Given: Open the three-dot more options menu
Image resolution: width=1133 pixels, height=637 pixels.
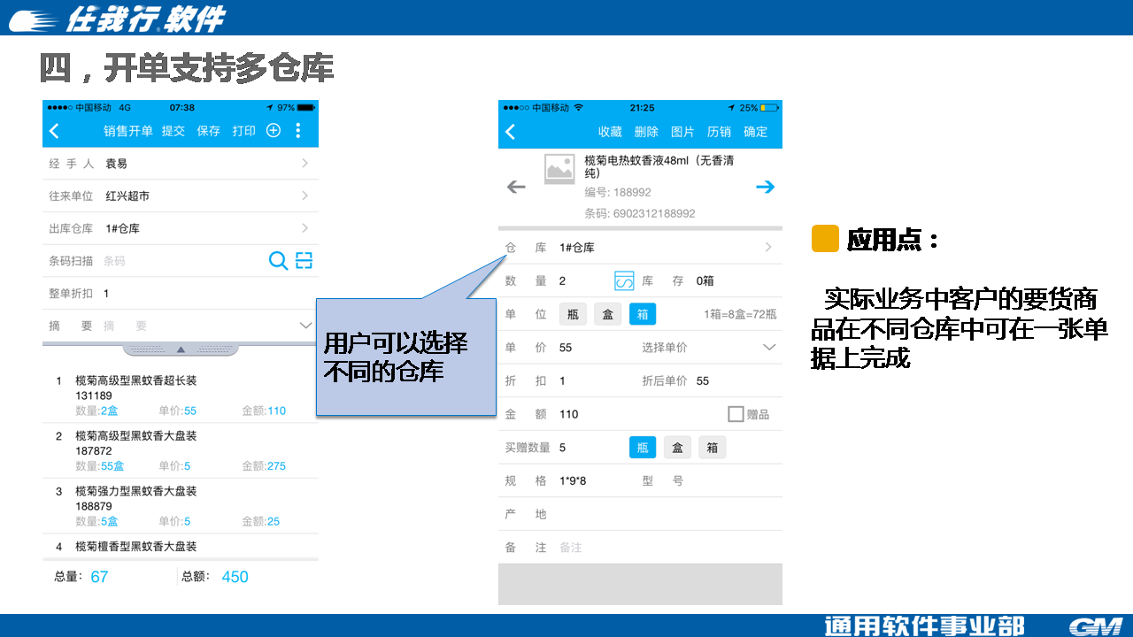Looking at the screenshot, I should pos(298,131).
